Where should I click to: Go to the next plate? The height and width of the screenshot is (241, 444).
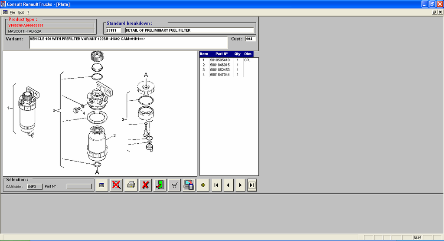point(240,185)
